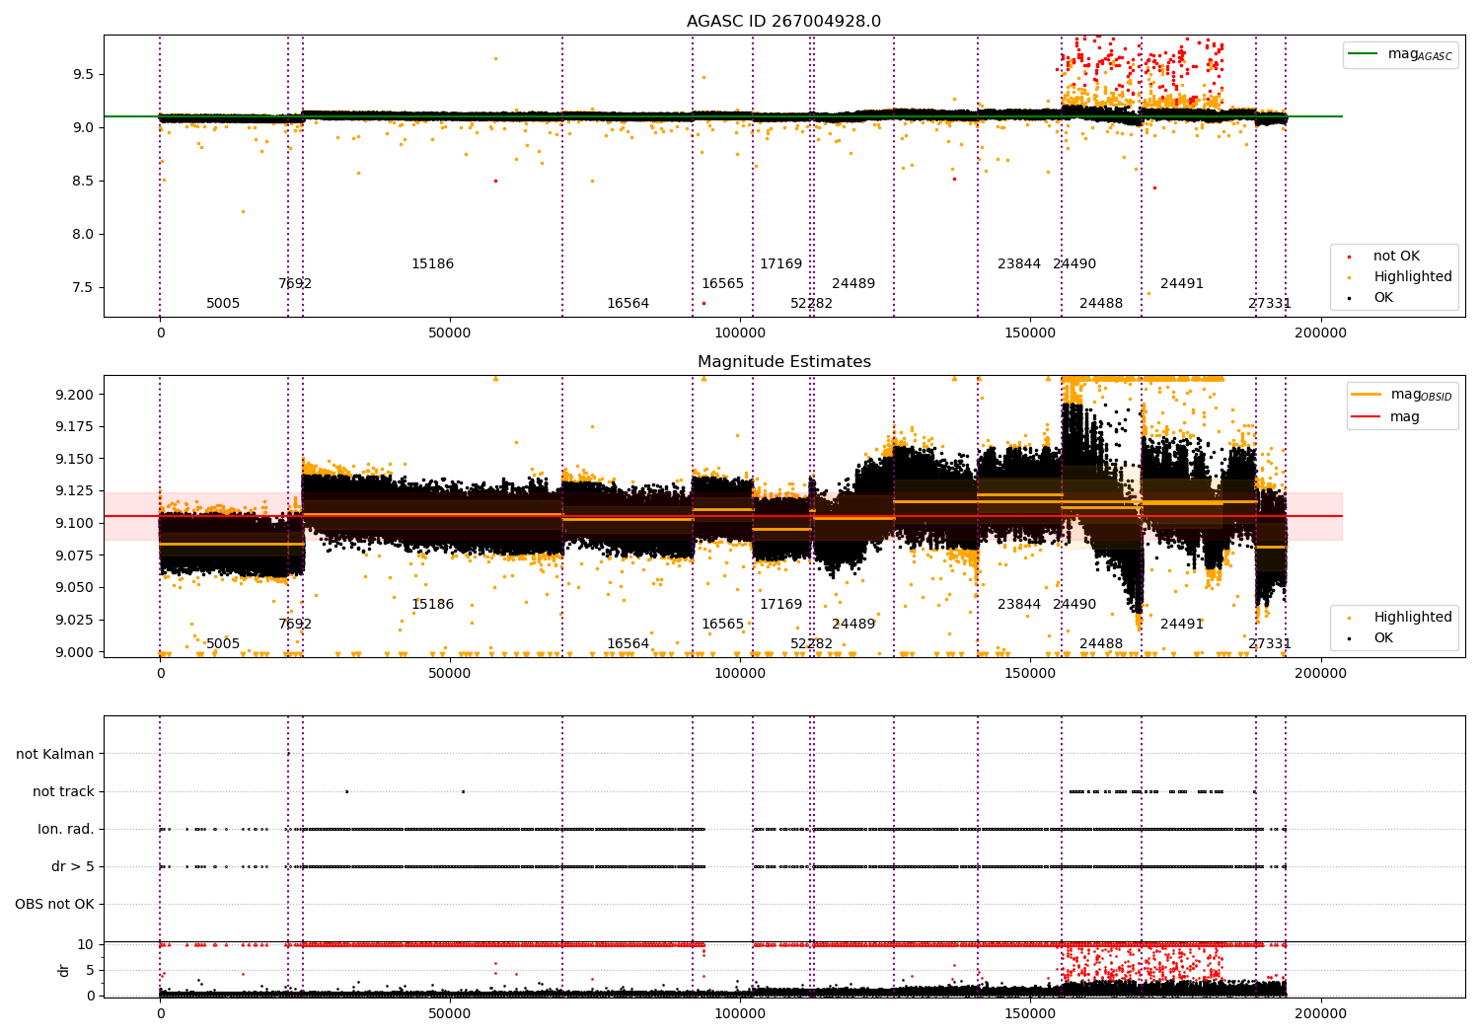
Task: Click the 'Magnitude Estimates' plot title
Action: point(784,362)
